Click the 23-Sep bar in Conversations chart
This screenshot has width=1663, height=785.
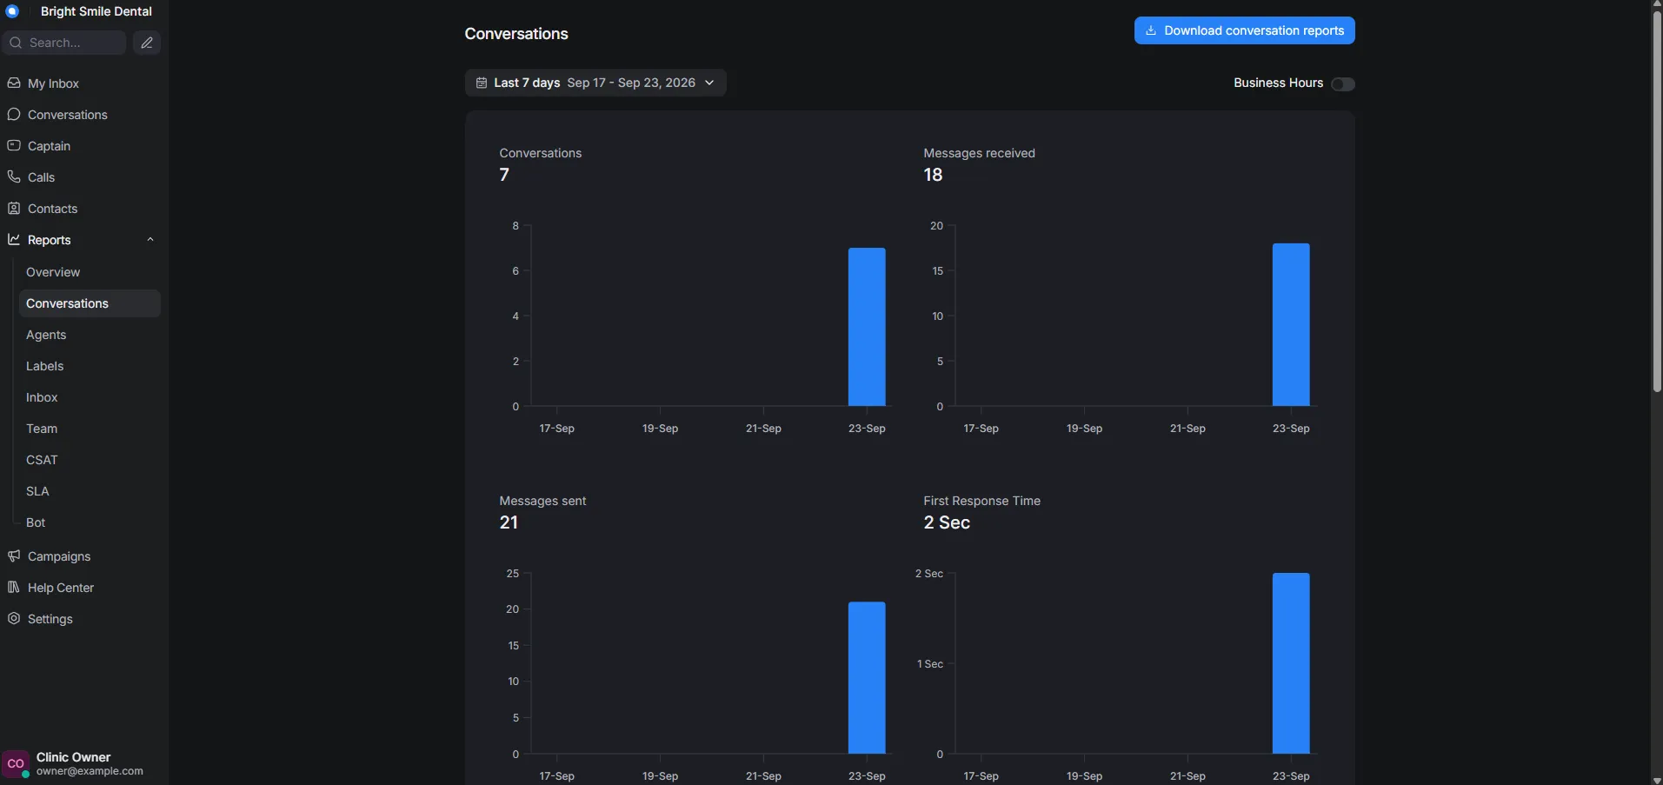click(x=867, y=327)
